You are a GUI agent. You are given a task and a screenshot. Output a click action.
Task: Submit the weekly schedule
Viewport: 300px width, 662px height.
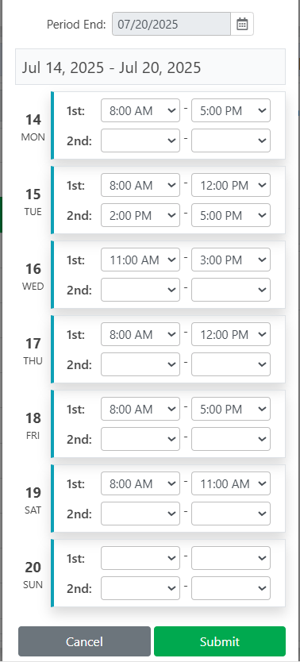pos(220,641)
